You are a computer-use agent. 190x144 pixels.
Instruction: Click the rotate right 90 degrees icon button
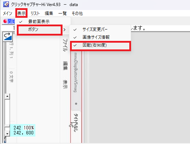pos(8,37)
